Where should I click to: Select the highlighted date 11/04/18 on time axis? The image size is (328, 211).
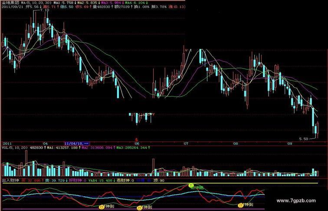[77, 143]
